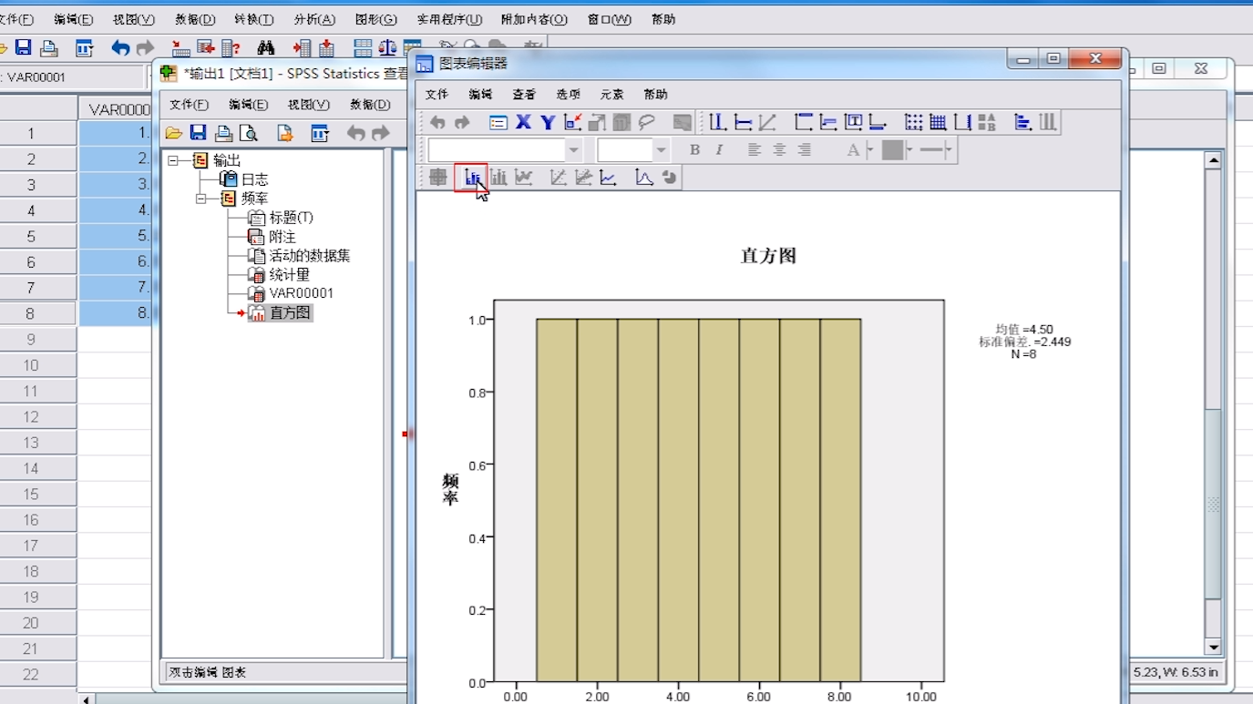The image size is (1253, 704).
Task: Toggle bold formatting in chart editor
Action: [694, 150]
